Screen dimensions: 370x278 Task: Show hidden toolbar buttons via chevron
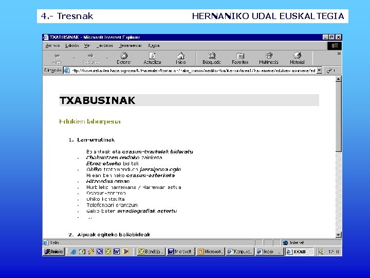(x=339, y=54)
